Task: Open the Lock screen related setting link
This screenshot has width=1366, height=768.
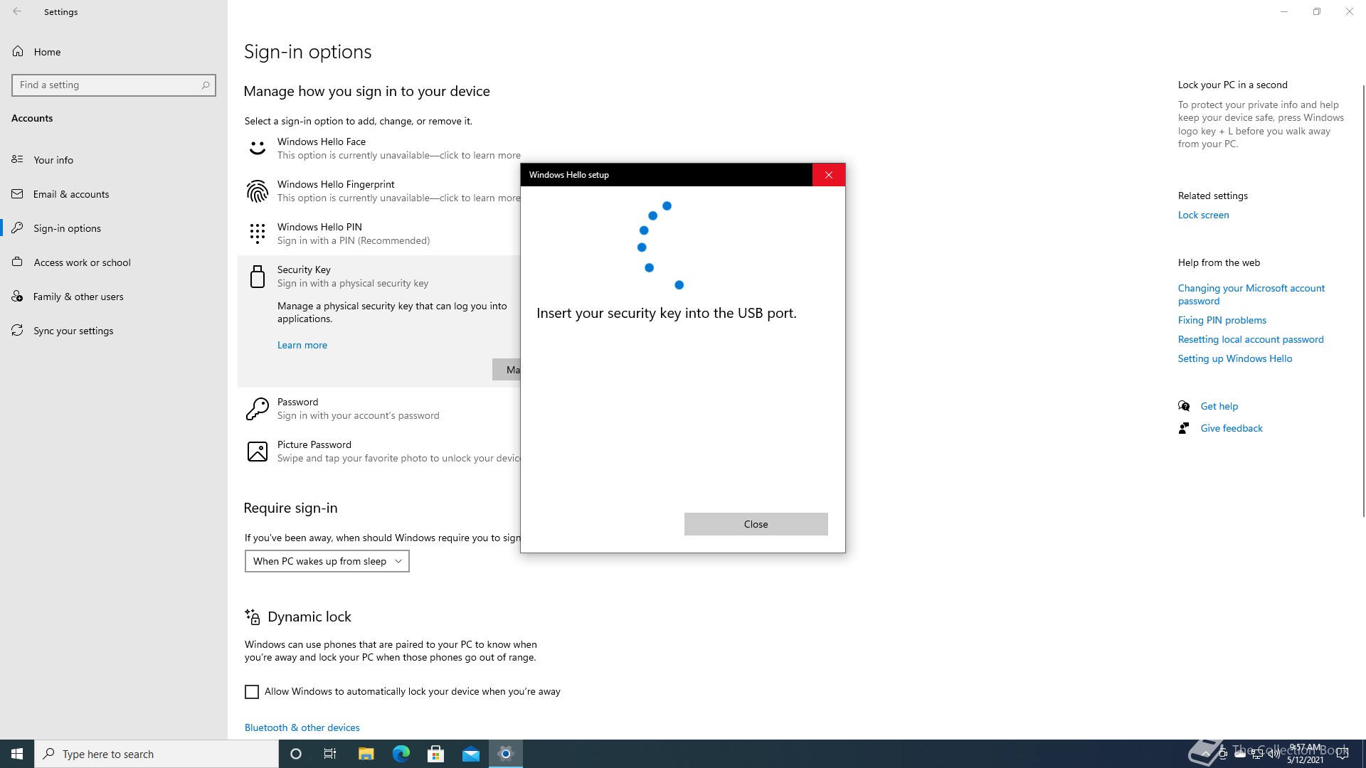Action: (1203, 215)
